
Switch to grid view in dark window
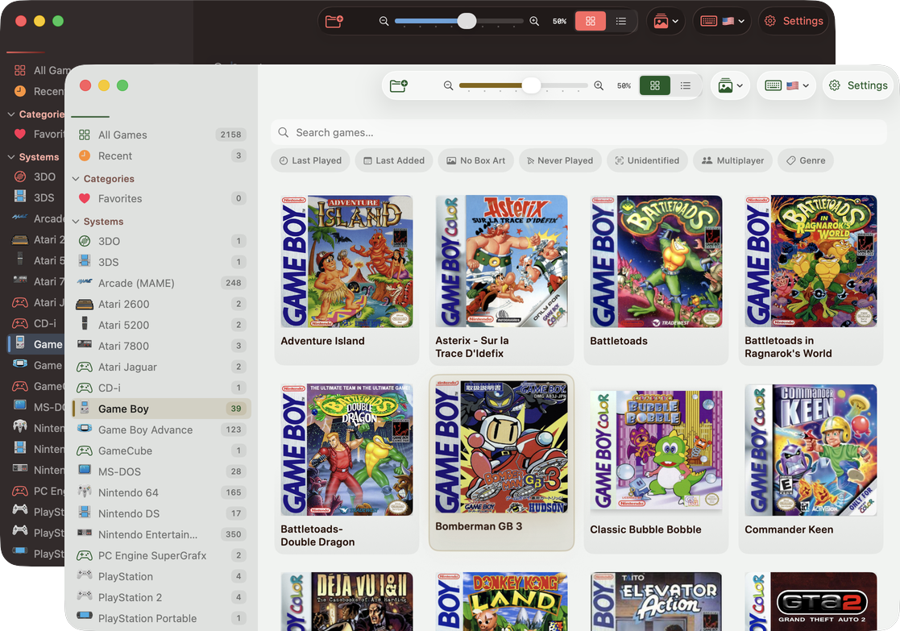pos(591,21)
